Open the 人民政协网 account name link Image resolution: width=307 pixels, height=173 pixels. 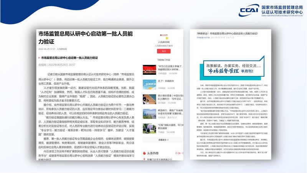(x=164, y=42)
